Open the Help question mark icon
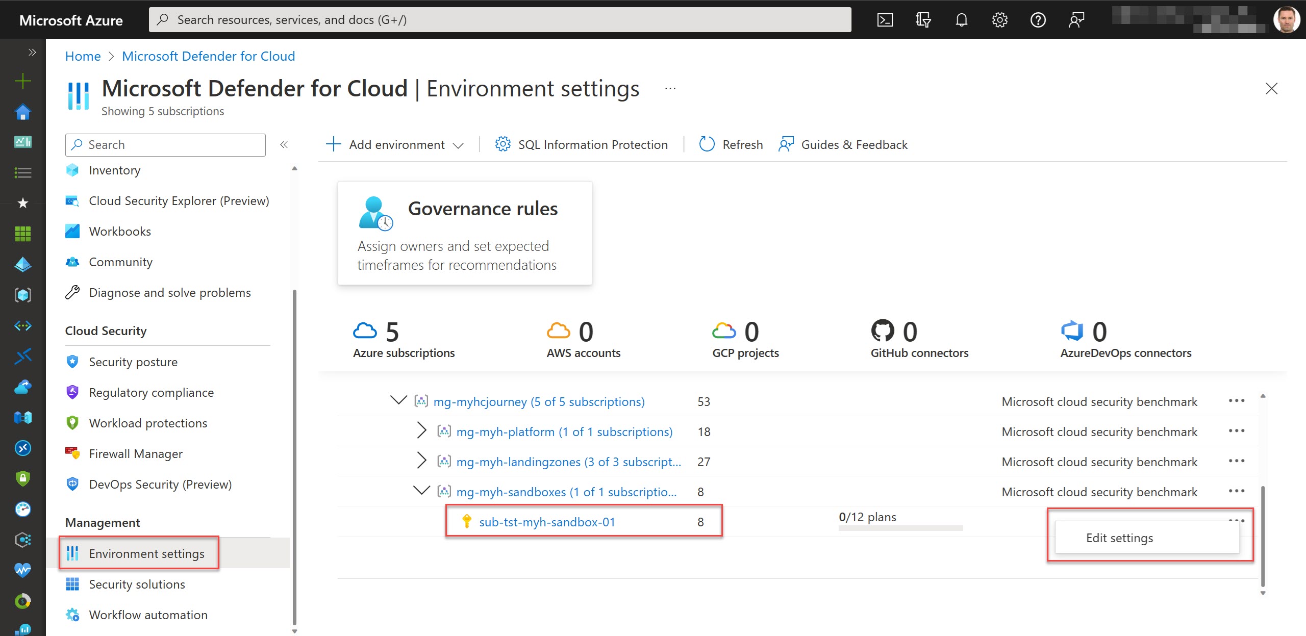This screenshot has height=636, width=1306. coord(1038,19)
